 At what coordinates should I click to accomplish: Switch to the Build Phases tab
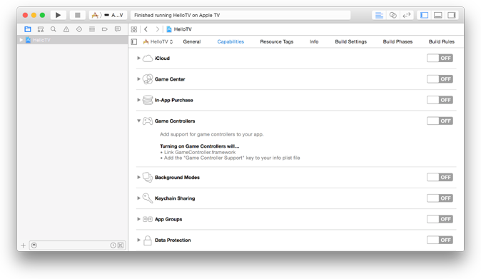pyautogui.click(x=398, y=41)
